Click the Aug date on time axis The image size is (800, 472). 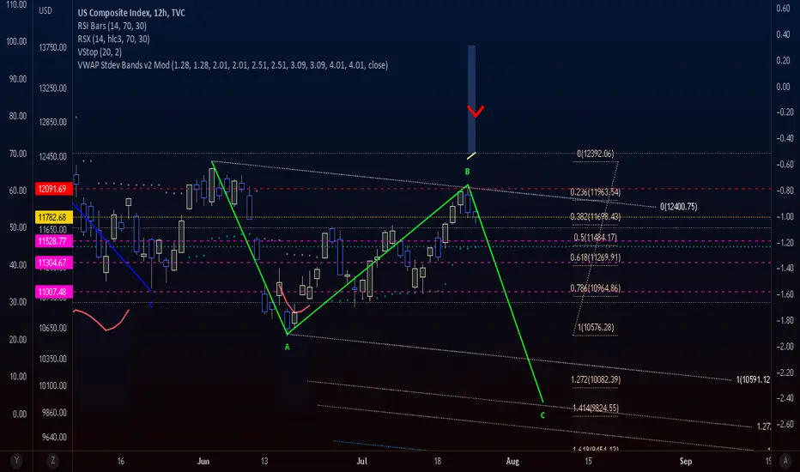[512, 462]
